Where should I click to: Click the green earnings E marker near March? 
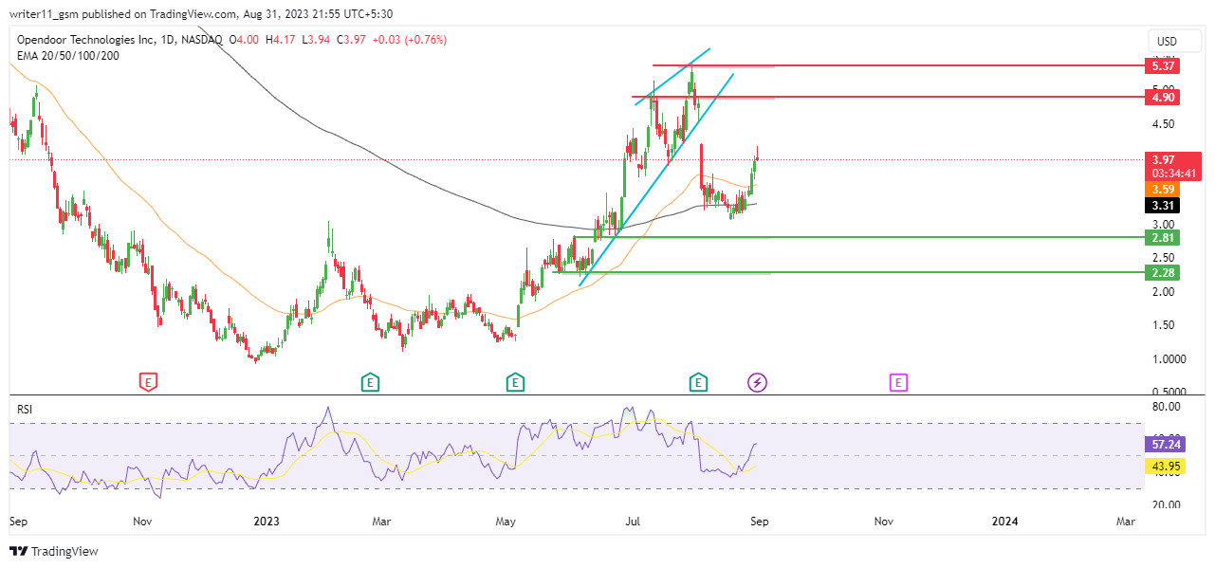[x=370, y=382]
